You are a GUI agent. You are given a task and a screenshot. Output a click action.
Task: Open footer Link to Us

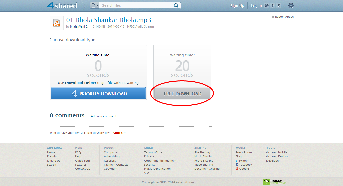coord(54,161)
